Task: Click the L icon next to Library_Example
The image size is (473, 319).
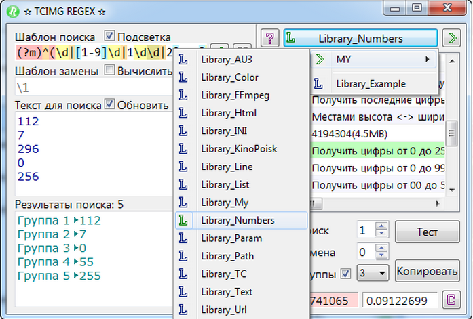Action: (x=318, y=84)
